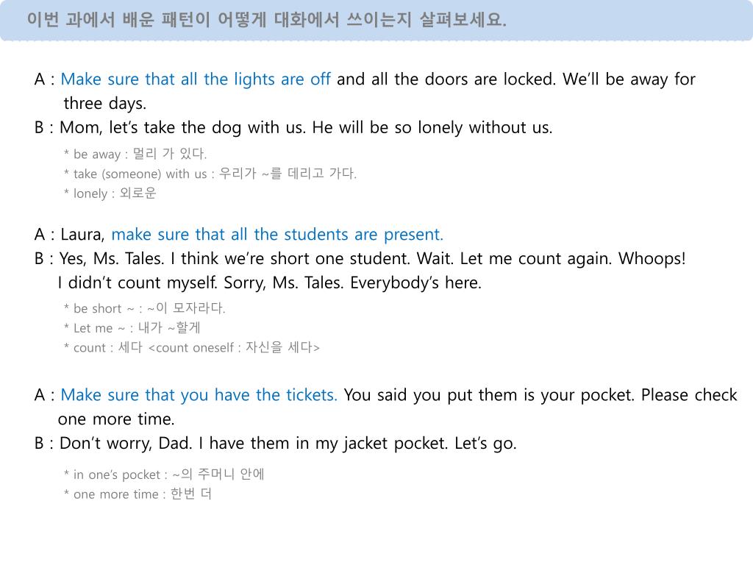Select 'Make sure that all the lights are off'

(x=196, y=79)
